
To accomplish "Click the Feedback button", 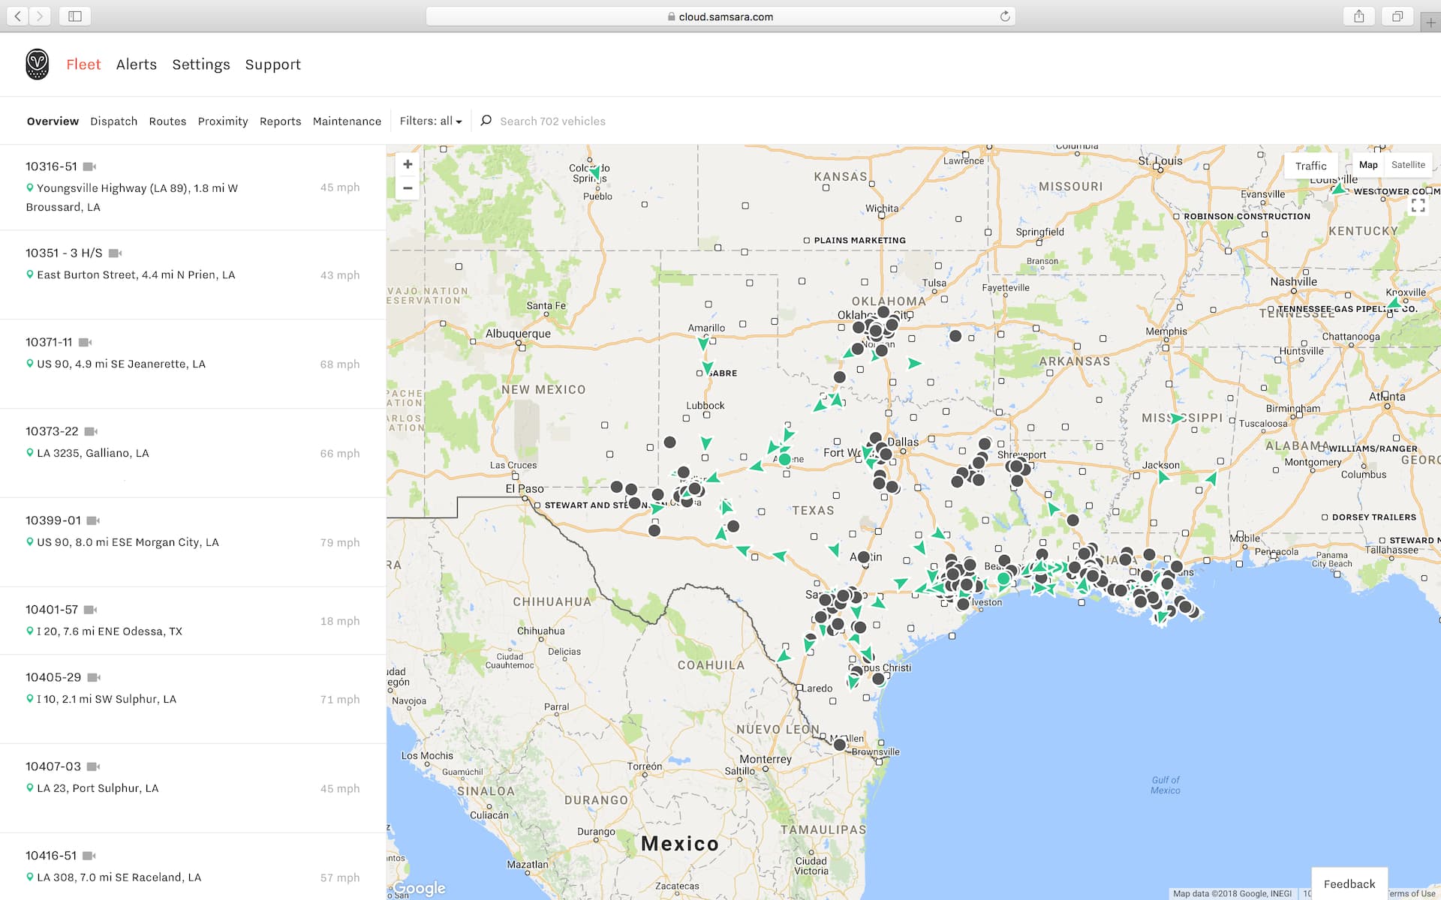I will pos(1349,884).
